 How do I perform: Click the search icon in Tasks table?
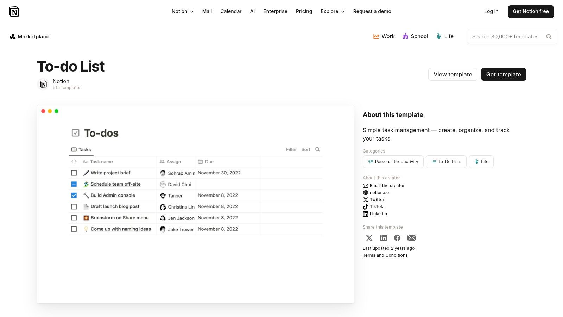pyautogui.click(x=317, y=149)
